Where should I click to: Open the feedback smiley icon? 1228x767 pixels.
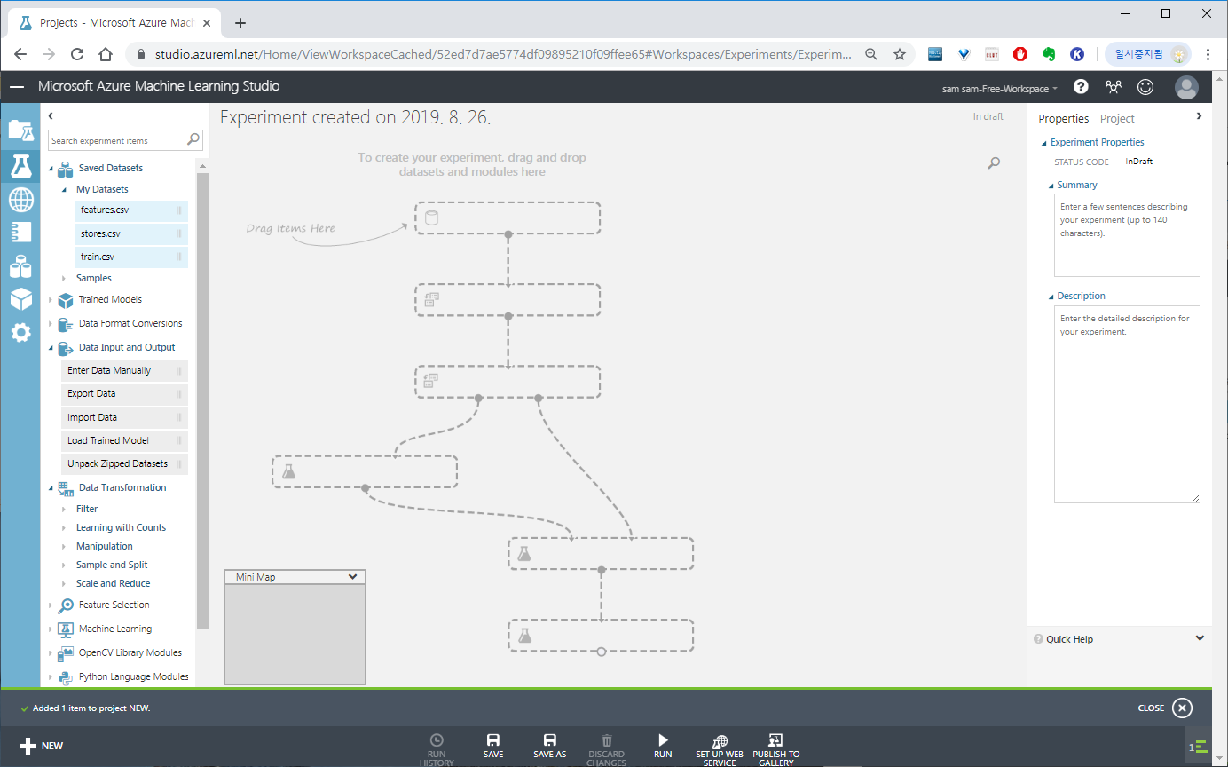tap(1145, 86)
